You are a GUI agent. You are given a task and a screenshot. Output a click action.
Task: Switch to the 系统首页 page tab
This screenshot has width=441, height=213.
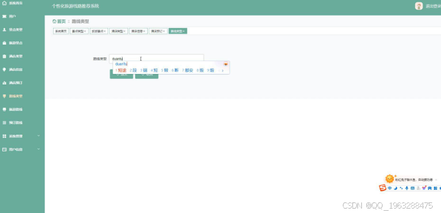[x=61, y=31]
